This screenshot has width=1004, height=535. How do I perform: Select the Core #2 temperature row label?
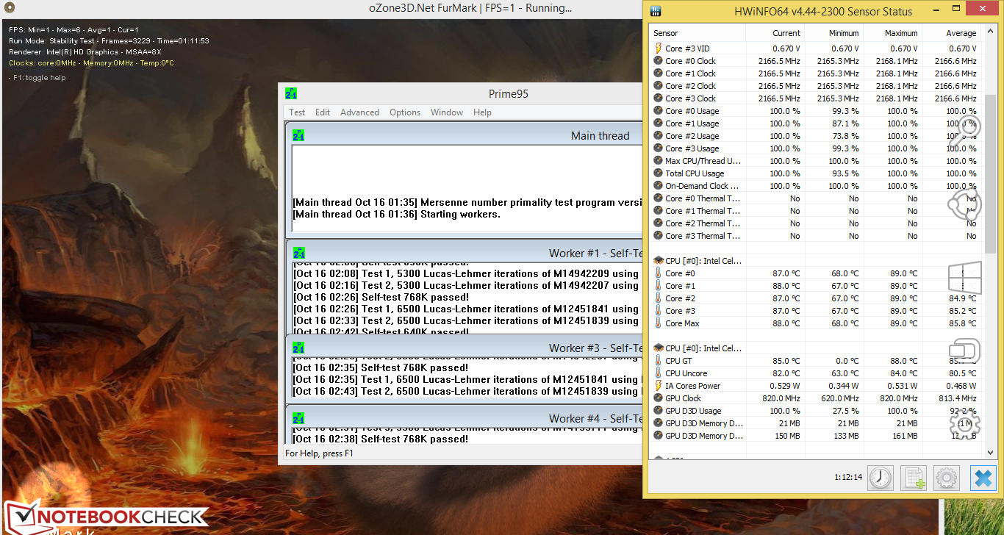coord(680,298)
